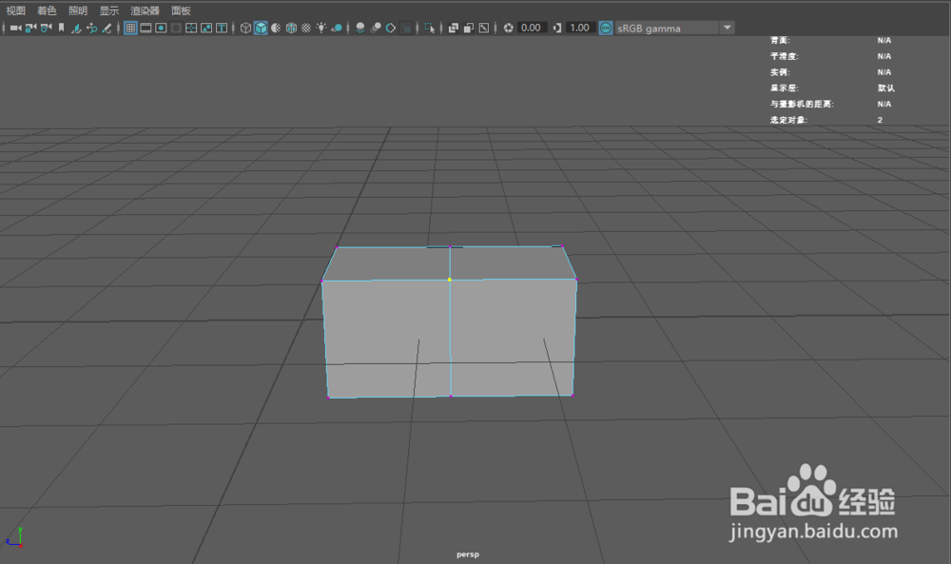Toggle the Safe Action icon
The height and width of the screenshot is (564, 951).
(x=206, y=28)
